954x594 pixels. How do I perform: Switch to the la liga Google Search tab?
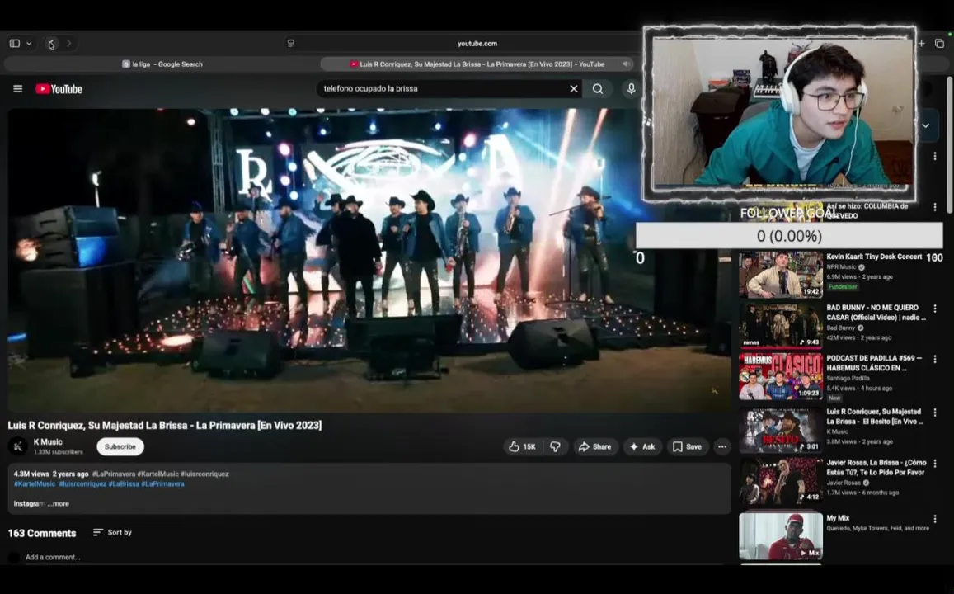click(162, 64)
